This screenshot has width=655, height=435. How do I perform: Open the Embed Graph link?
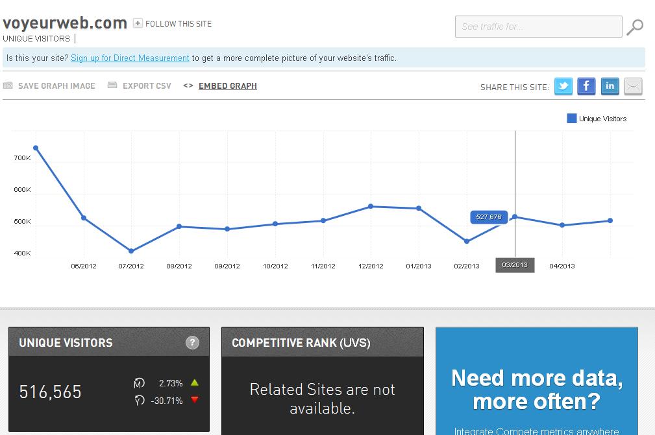tap(228, 86)
